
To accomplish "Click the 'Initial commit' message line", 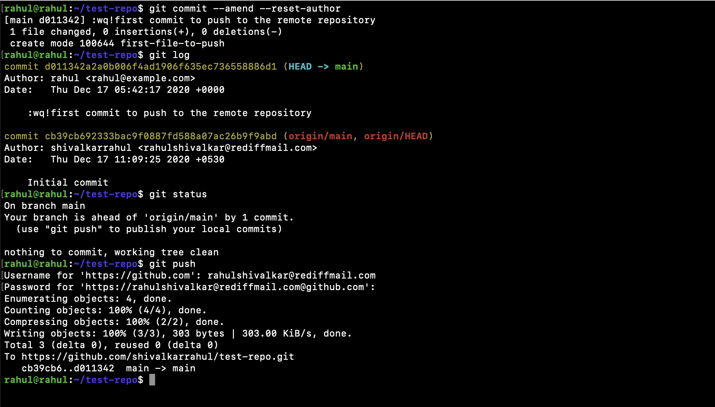I will [68, 182].
